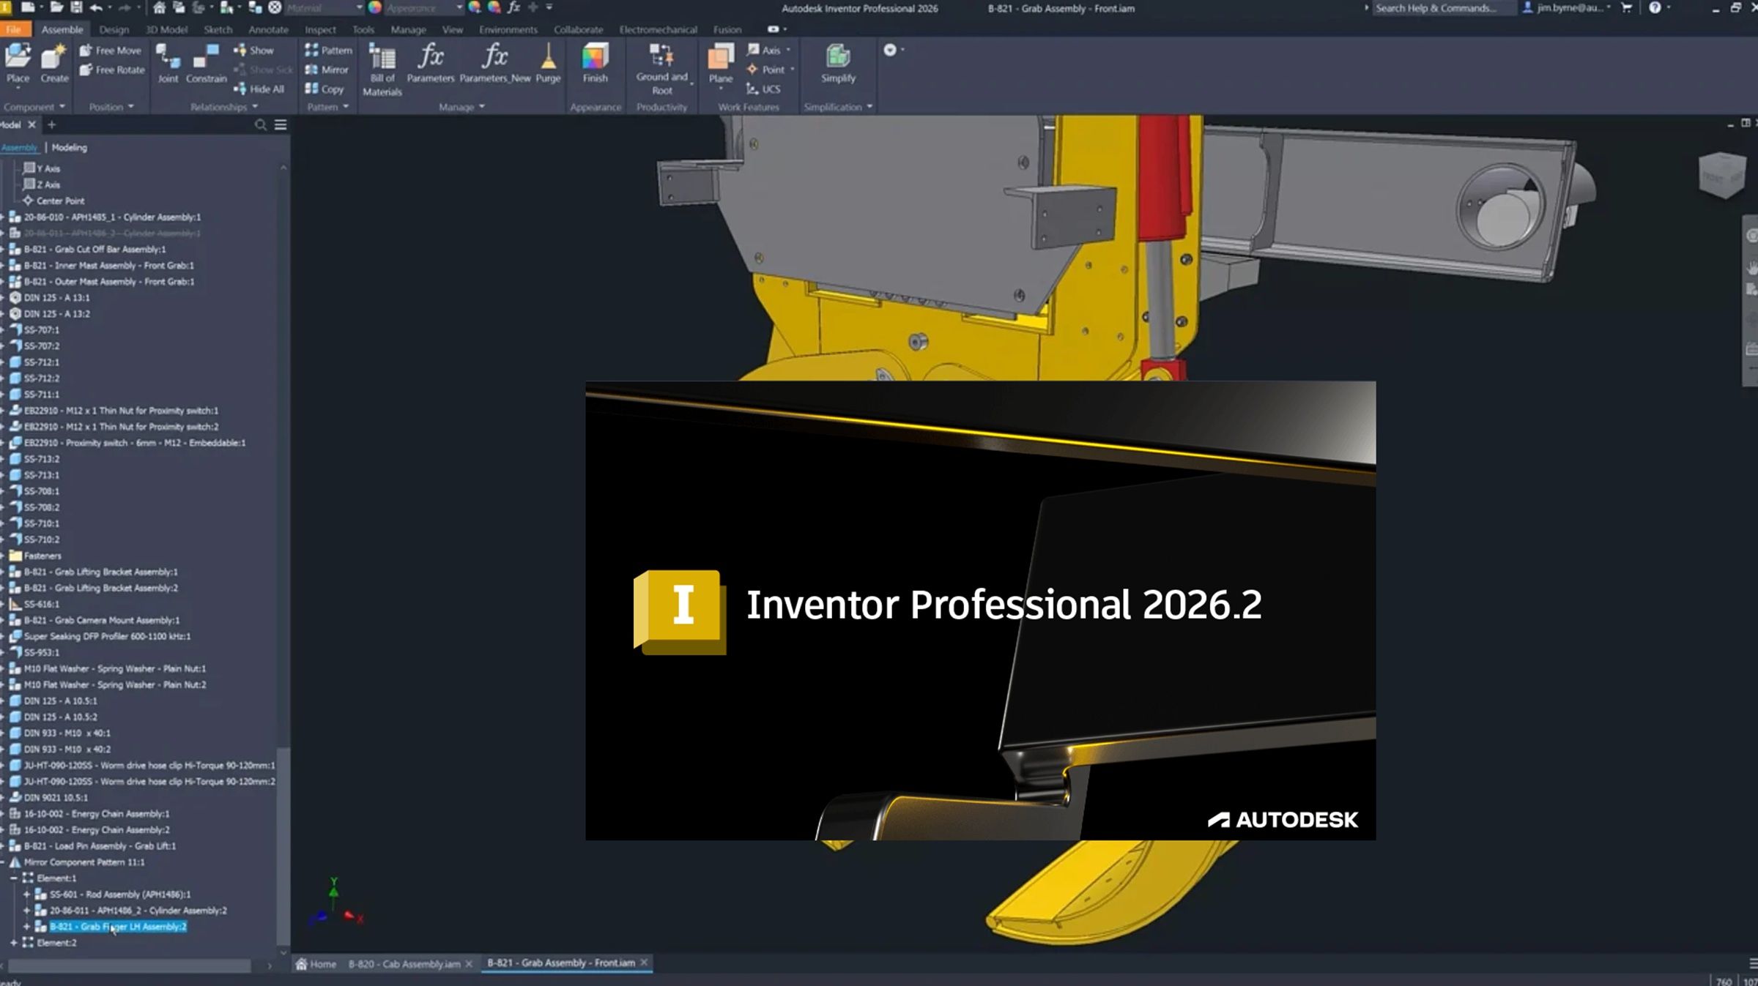Click the Finish appearance button
This screenshot has width=1758, height=986.
pyautogui.click(x=596, y=66)
